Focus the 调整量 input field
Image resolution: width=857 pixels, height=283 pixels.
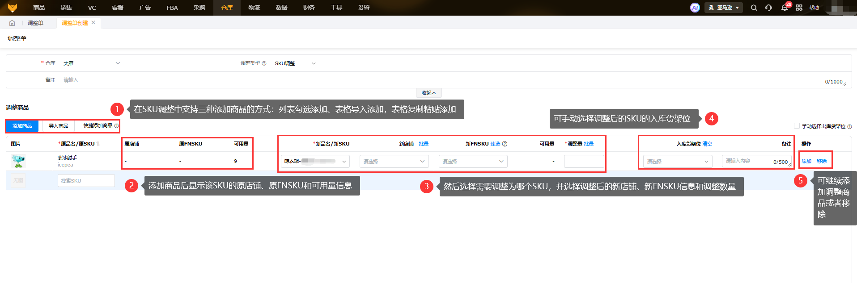584,161
